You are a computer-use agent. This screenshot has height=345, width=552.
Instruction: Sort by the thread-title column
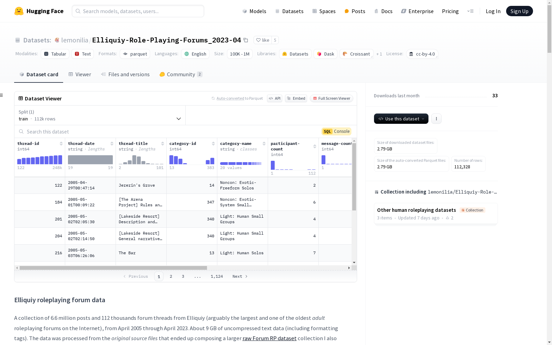pyautogui.click(x=162, y=144)
